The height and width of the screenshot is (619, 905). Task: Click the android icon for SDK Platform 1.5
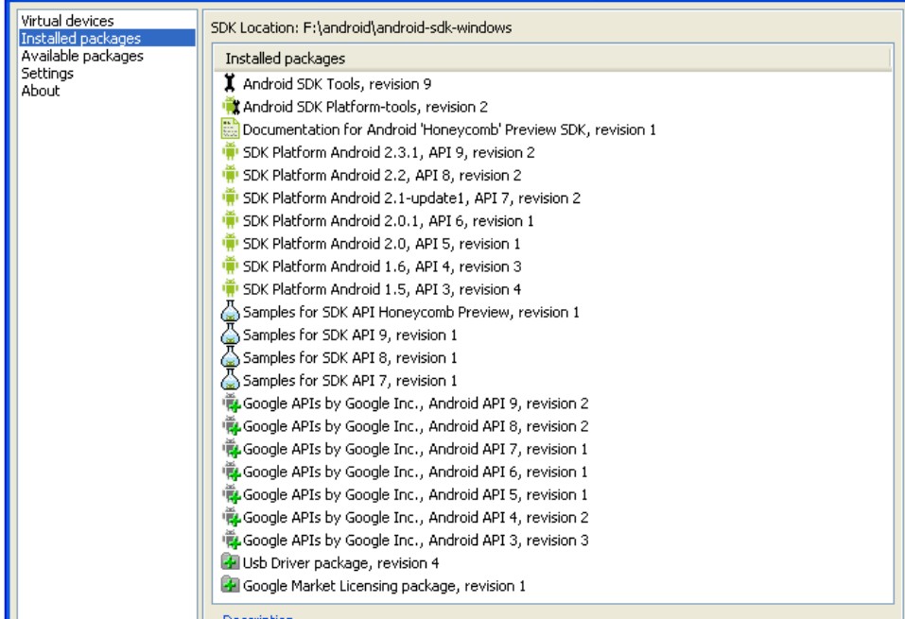point(230,289)
